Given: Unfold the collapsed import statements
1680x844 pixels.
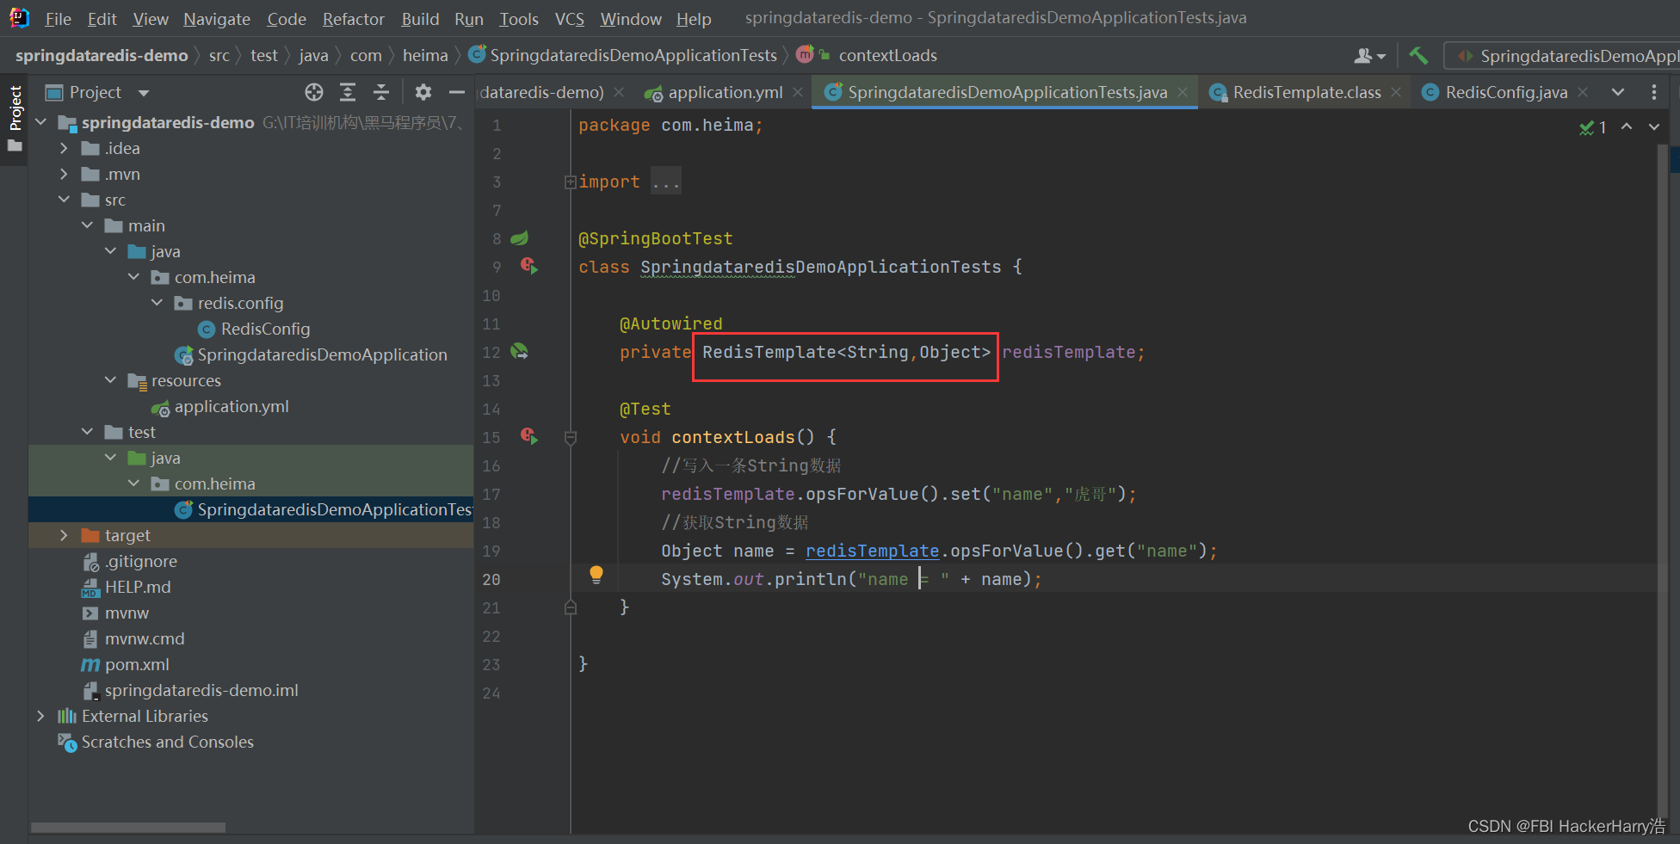Looking at the screenshot, I should (570, 182).
